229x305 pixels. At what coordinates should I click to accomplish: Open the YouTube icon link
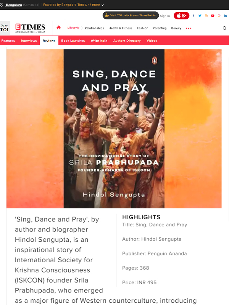[x=213, y=16]
